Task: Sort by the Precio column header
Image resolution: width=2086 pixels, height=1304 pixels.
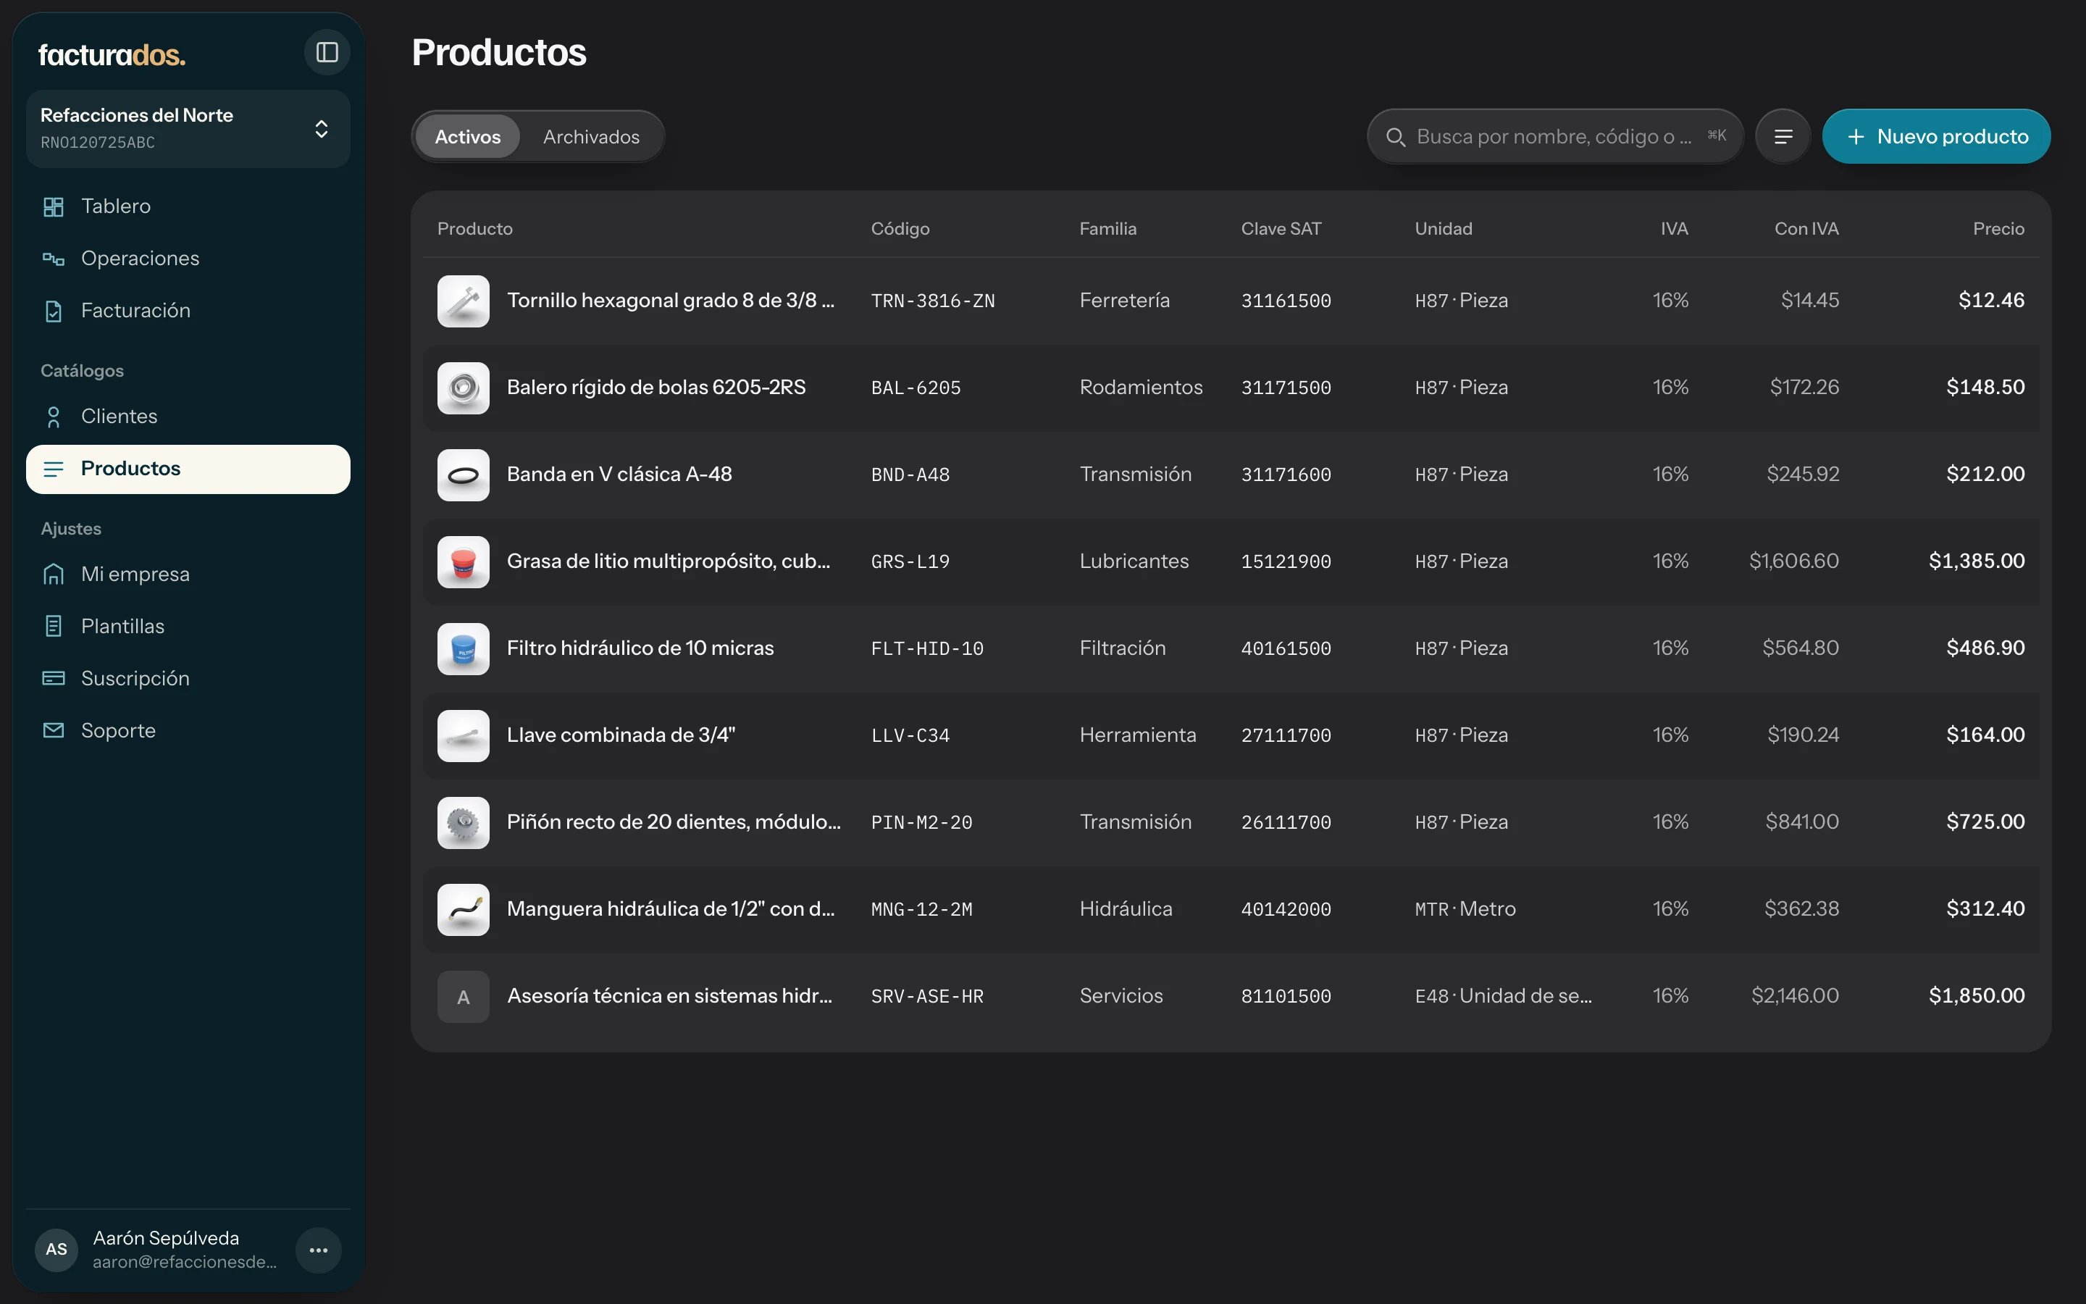Action: point(1998,228)
